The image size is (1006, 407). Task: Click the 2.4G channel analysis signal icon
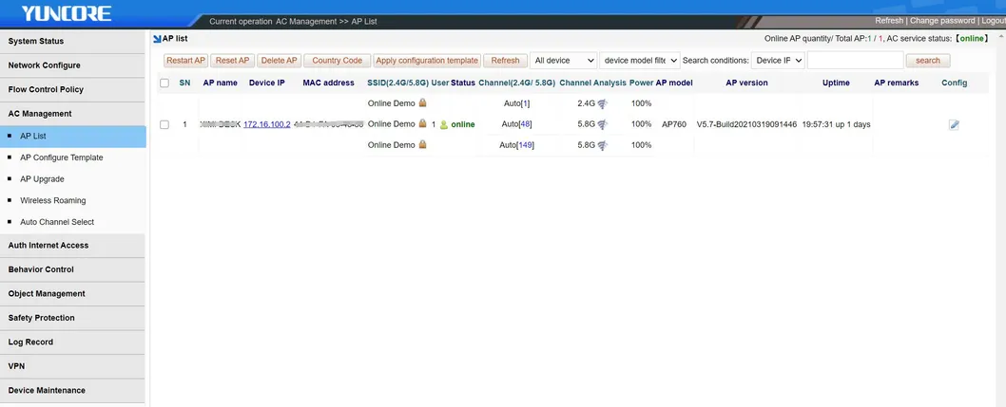pyautogui.click(x=602, y=103)
